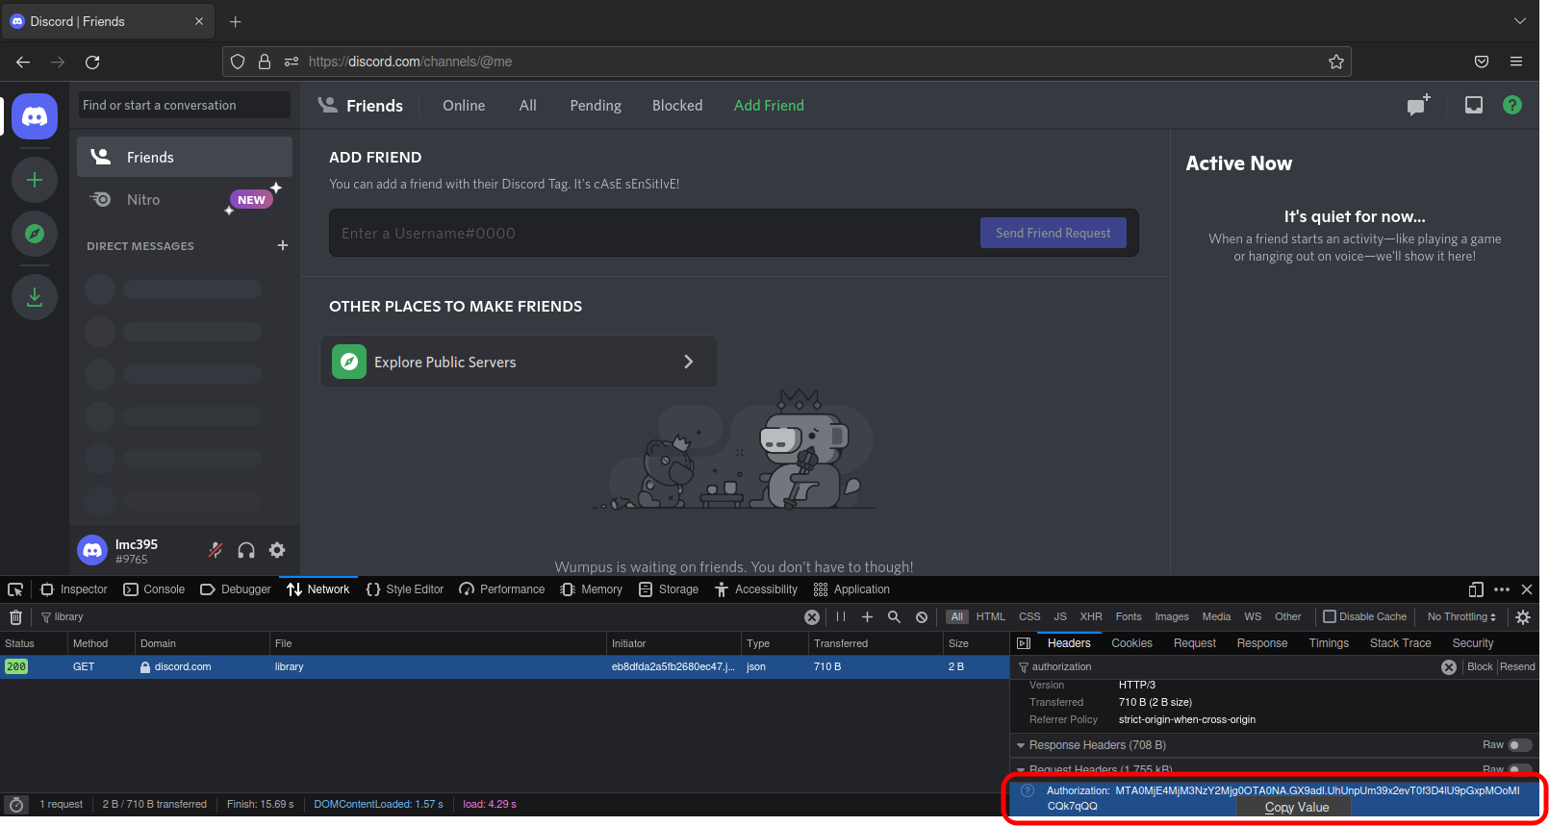Open the Cookies tab in request details
Viewport: 1549px width, 826px height.
tap(1131, 643)
